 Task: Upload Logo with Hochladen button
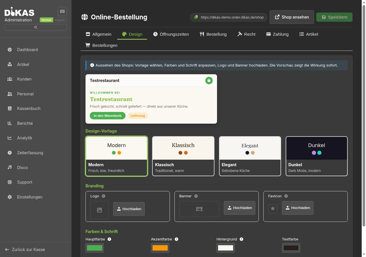129,209
